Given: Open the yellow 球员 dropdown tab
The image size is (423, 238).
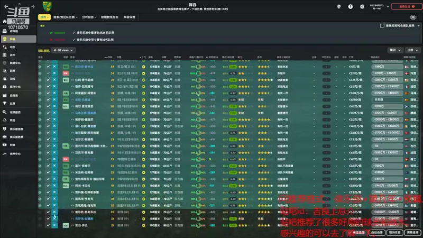Looking at the screenshot, I should pos(44,17).
